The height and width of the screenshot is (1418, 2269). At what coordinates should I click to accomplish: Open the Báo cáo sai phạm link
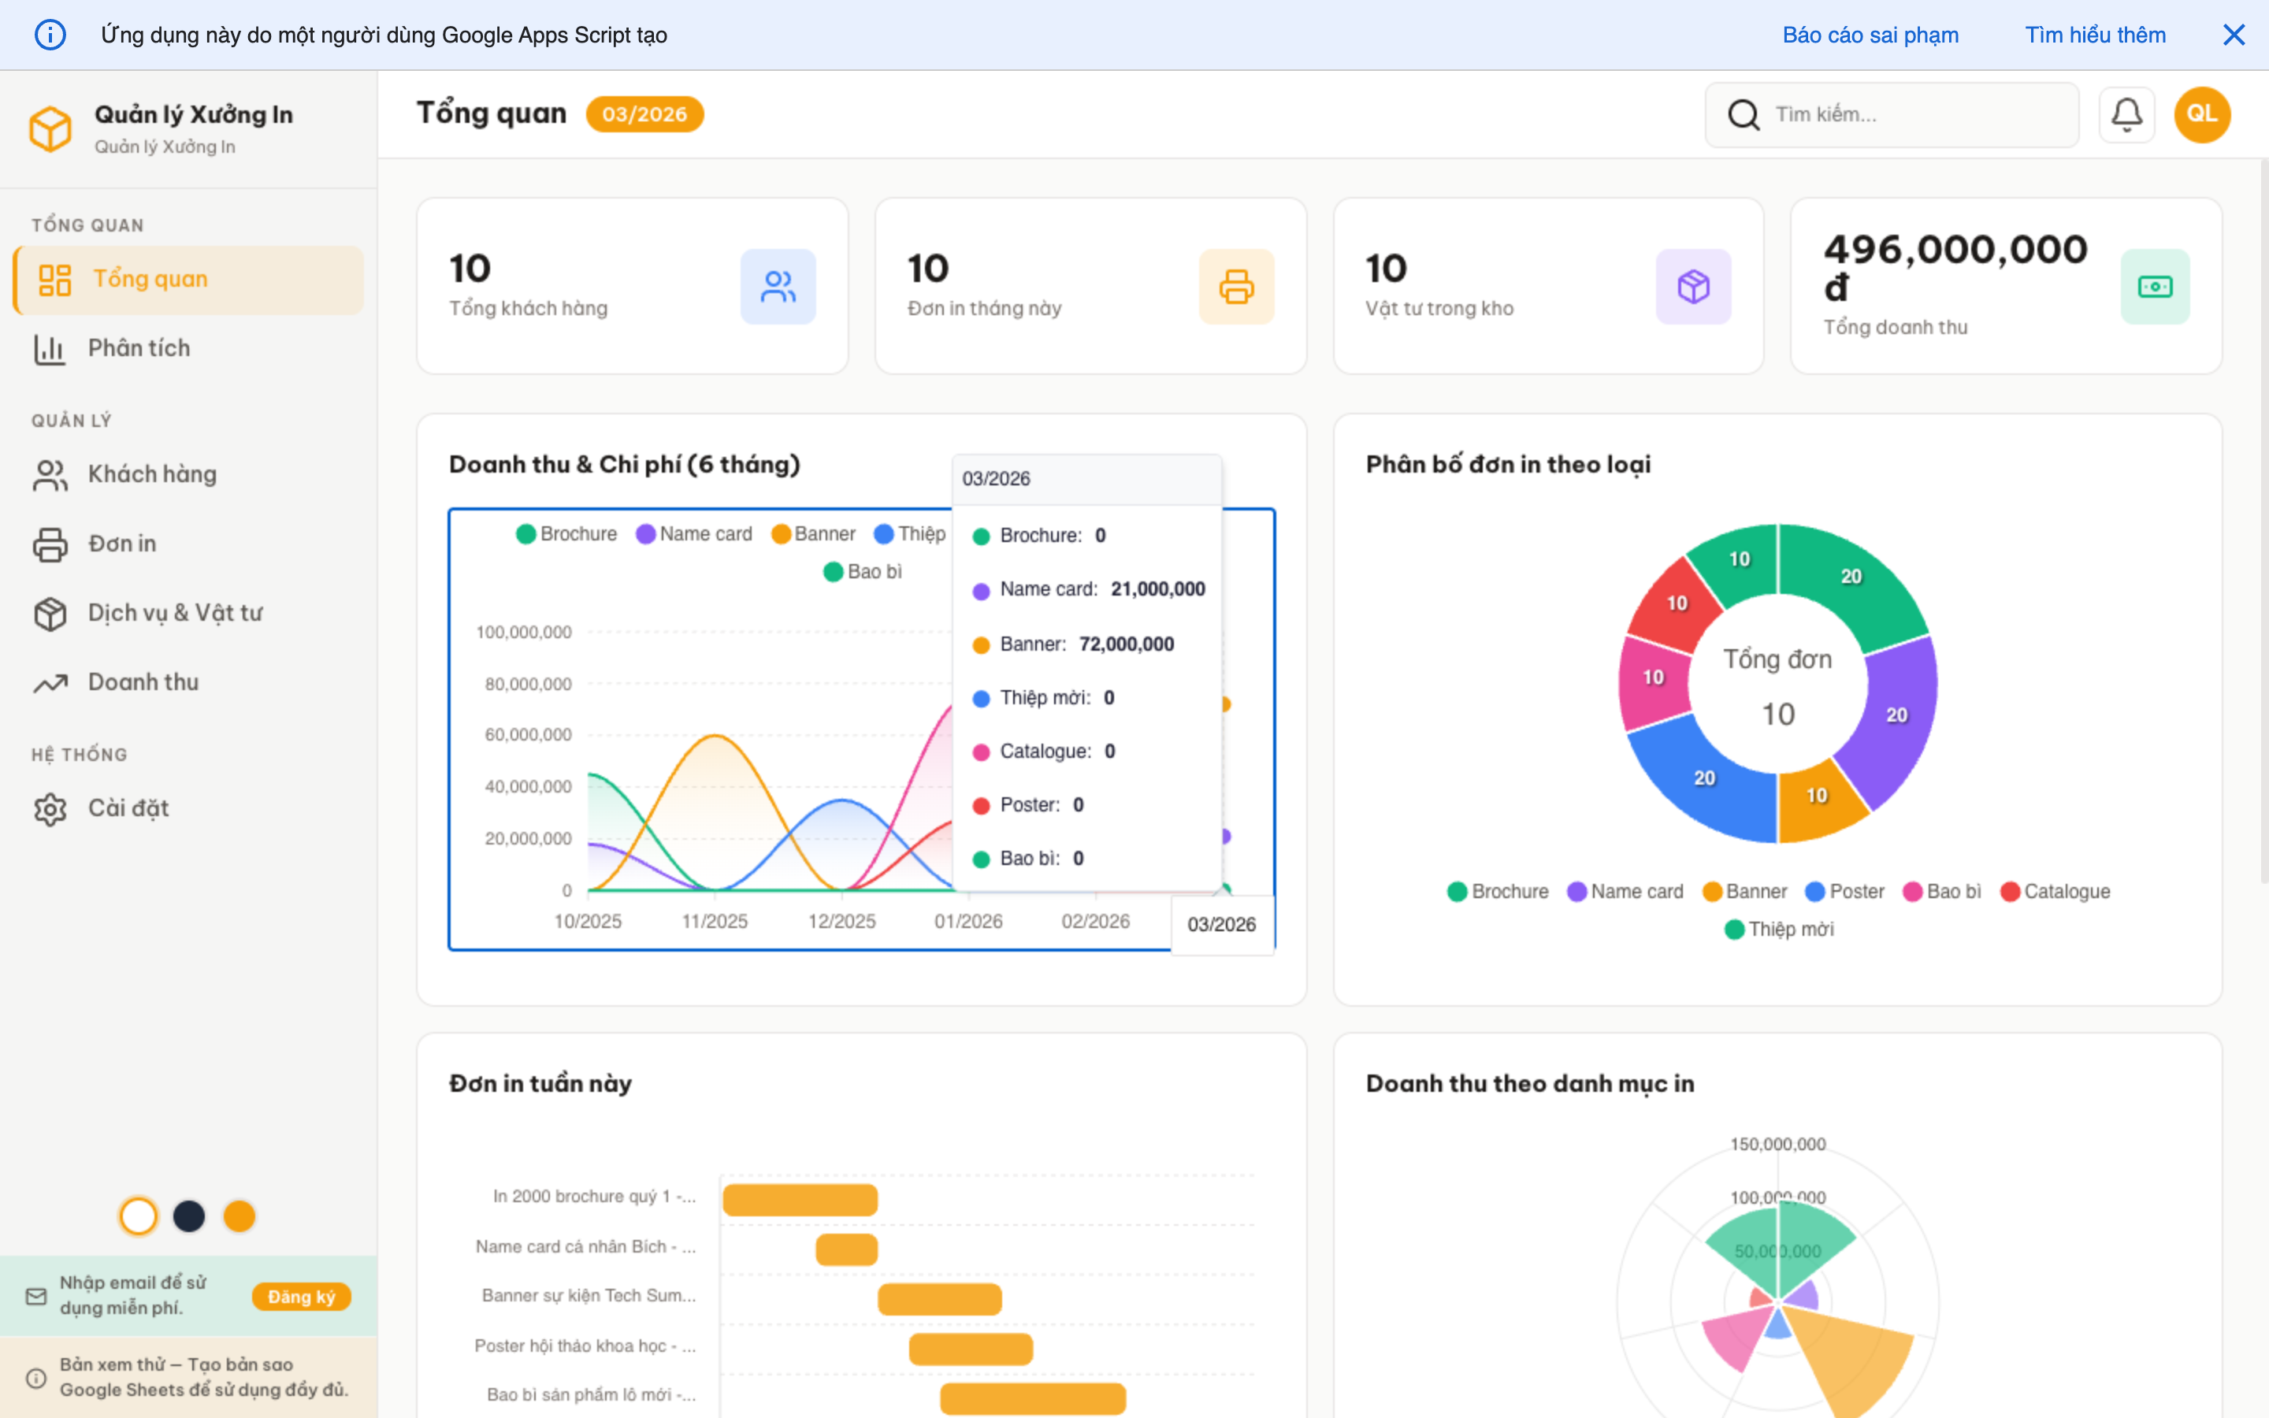tap(1870, 35)
